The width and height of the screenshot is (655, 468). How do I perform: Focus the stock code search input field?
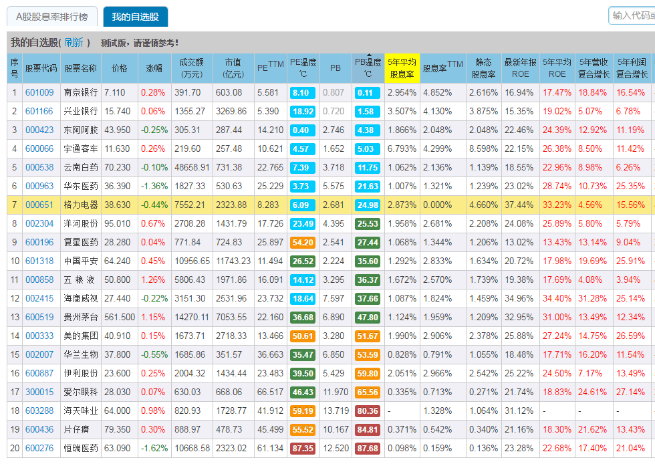tap(632, 15)
